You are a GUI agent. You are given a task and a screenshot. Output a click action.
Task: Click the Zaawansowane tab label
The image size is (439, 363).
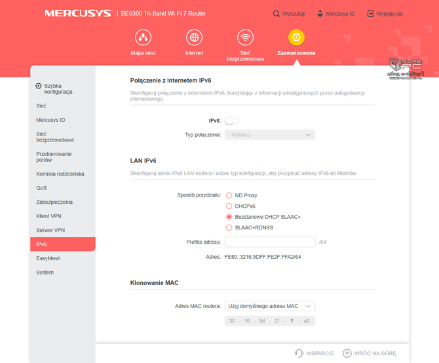(296, 53)
